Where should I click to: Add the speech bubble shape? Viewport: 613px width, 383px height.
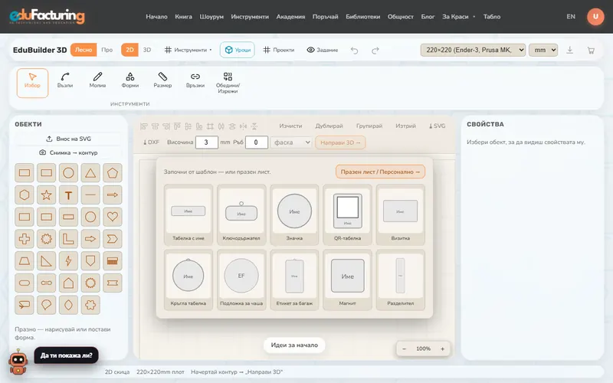(25, 304)
